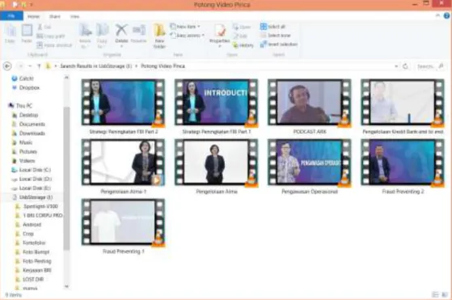This screenshot has width=452, height=300.
Task: Open the Copy to dropdown
Action: tap(102, 36)
